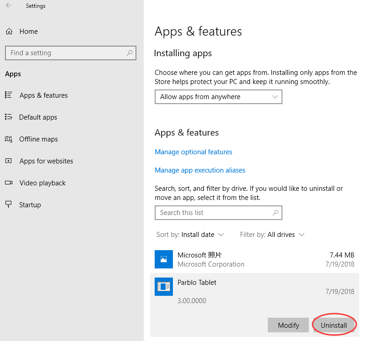Image resolution: width=365 pixels, height=341 pixels.
Task: Click the Apps for websites icon
Action: tap(9, 161)
